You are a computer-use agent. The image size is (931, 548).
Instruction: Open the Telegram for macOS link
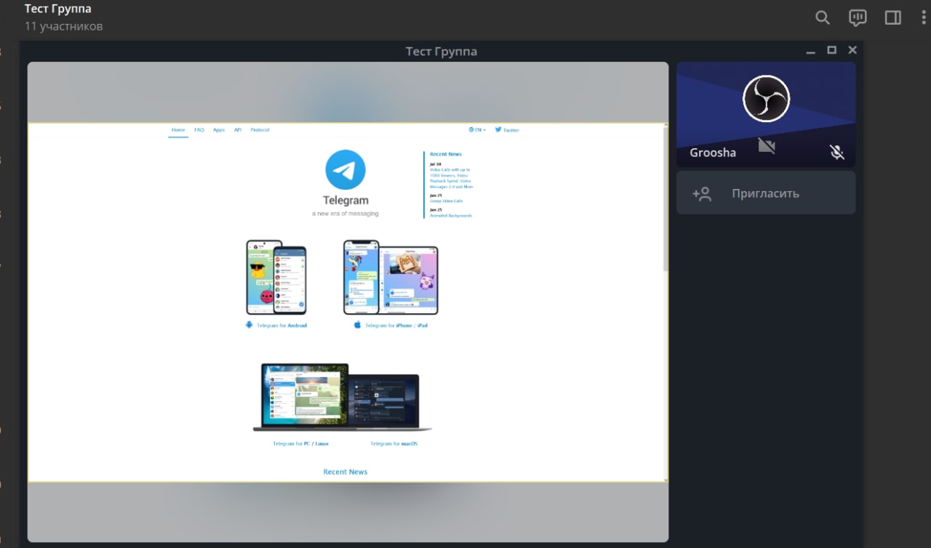[x=393, y=443]
